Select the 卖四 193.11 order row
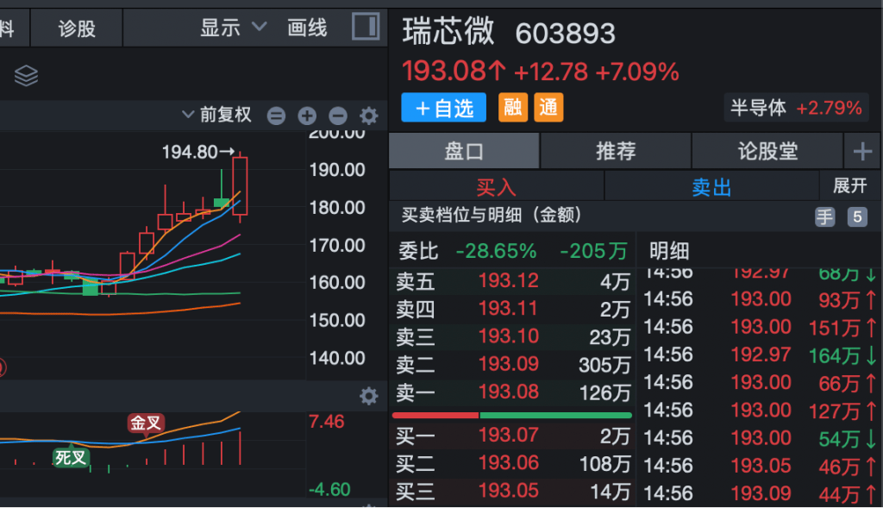The height and width of the screenshot is (508, 883). coord(512,309)
